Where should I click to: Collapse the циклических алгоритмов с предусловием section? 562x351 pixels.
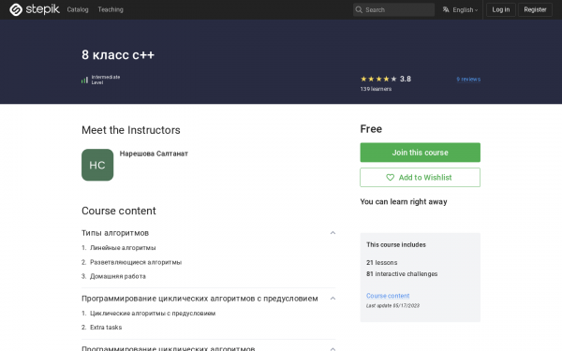[x=333, y=299]
